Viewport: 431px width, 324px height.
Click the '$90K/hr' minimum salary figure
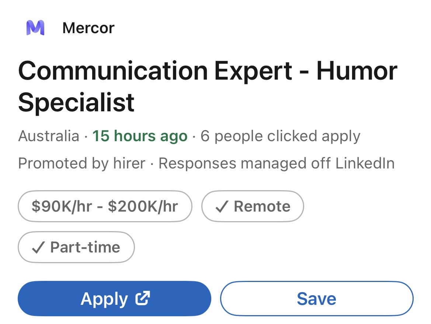click(62, 206)
